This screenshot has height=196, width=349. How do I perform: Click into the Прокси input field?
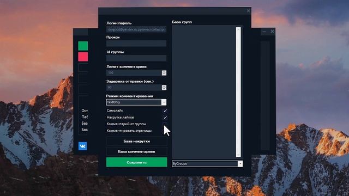coord(136,44)
